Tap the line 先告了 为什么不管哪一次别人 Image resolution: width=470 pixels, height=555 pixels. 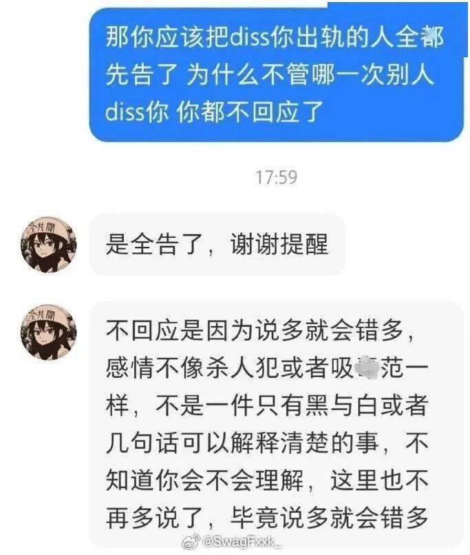(270, 74)
